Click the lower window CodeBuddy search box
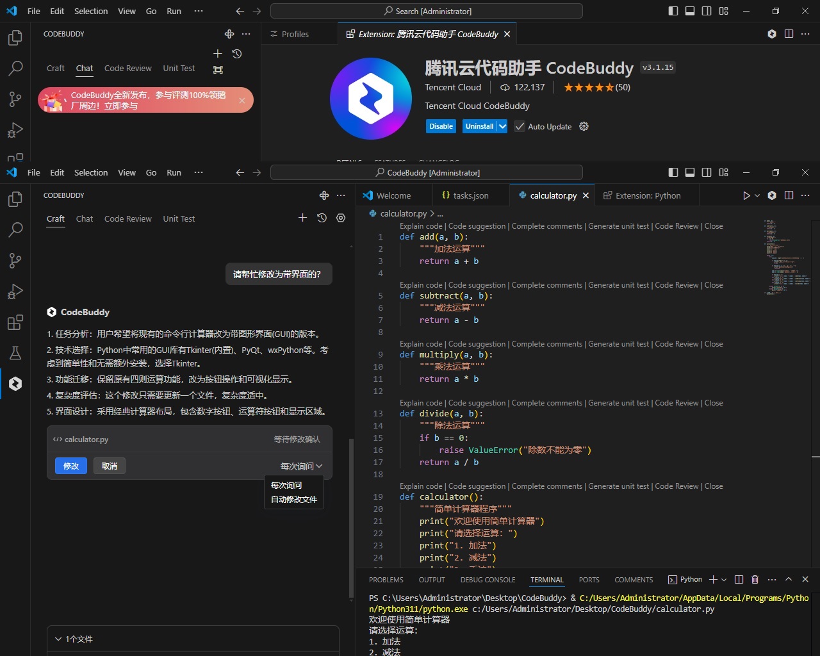The width and height of the screenshot is (820, 656). [x=427, y=172]
